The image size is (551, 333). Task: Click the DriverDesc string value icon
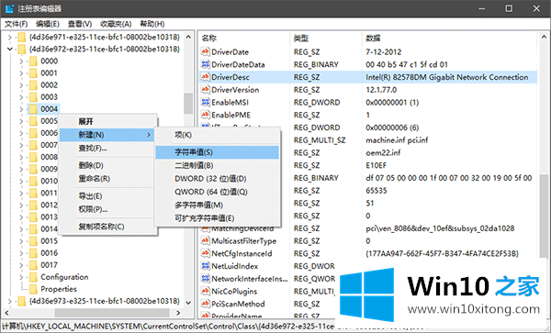click(205, 77)
